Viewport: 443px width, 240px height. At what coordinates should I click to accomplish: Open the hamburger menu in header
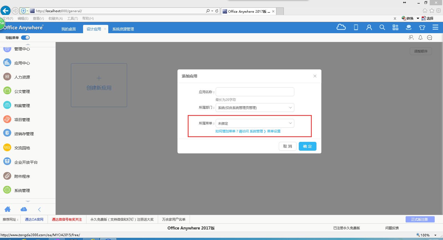[x=435, y=27]
